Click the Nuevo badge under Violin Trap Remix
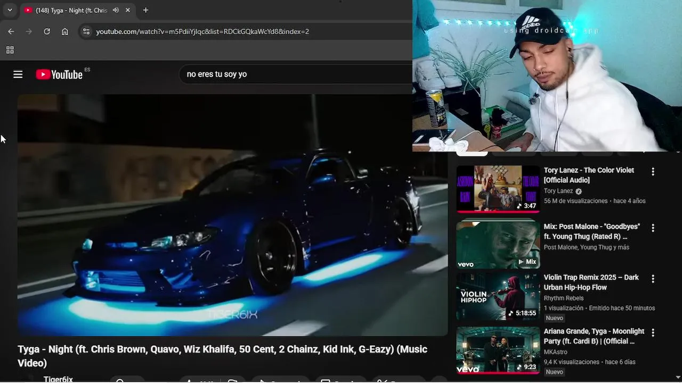 click(554, 318)
